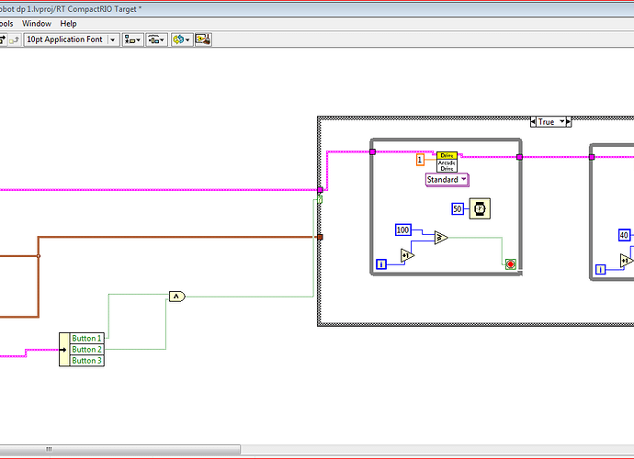The width and height of the screenshot is (634, 459).
Task: Select the first loop's iteration terminal i
Action: pos(381,264)
